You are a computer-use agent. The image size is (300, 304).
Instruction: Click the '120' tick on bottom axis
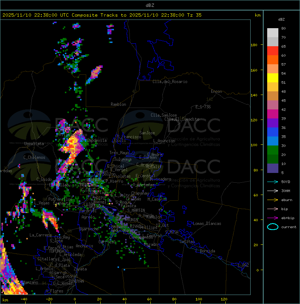(x=224, y=299)
